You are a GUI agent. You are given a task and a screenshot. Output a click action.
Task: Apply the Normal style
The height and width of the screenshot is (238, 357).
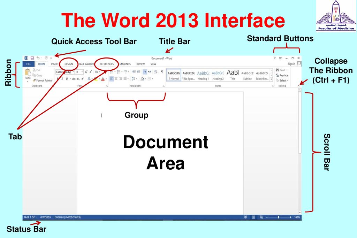coord(174,75)
